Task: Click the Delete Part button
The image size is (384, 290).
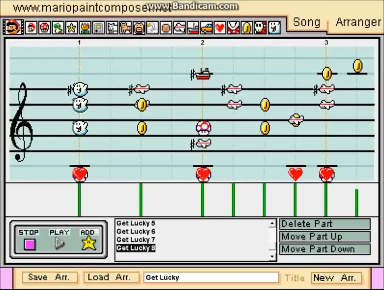Action: point(325,224)
